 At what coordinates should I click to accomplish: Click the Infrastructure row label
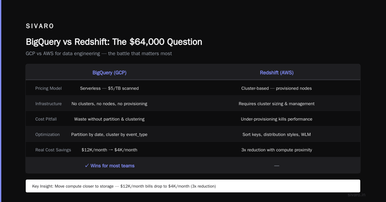pyautogui.click(x=49, y=104)
